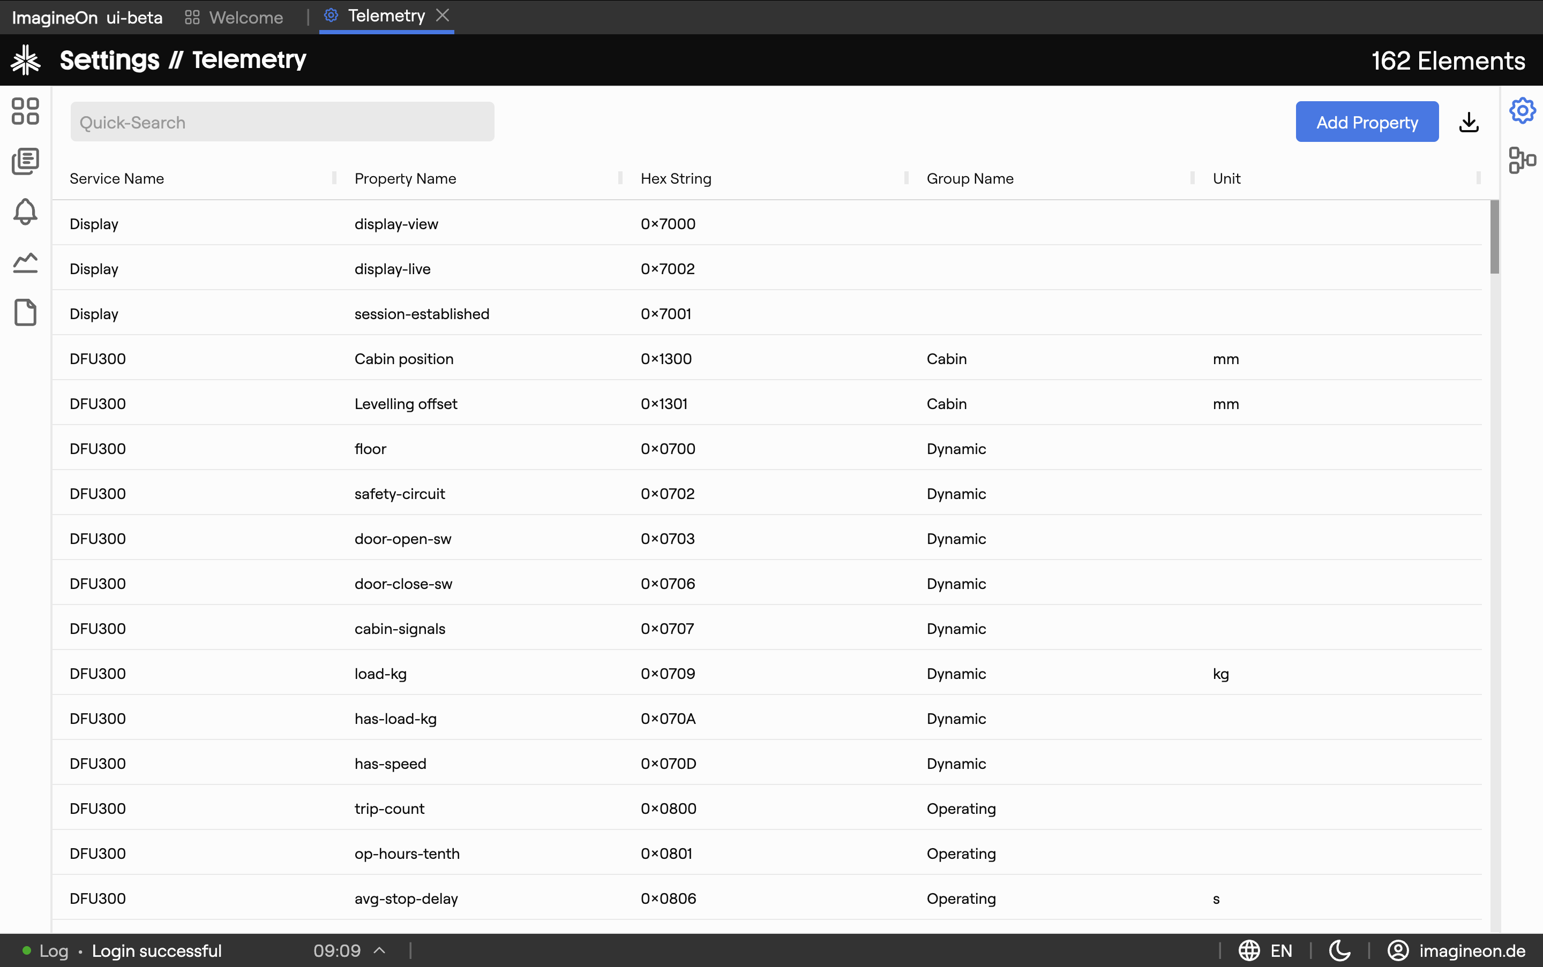Click the Welcome tab grid icon
Screen dimensions: 1543x967
click(x=192, y=17)
